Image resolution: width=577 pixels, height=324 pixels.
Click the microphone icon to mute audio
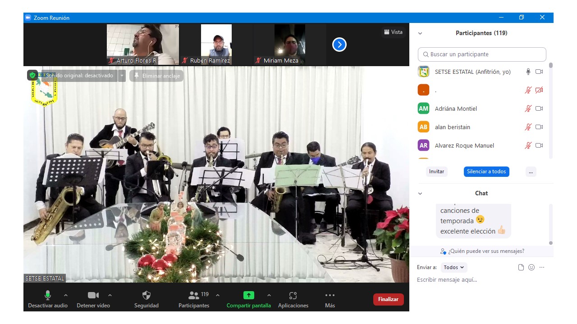pos(47,295)
